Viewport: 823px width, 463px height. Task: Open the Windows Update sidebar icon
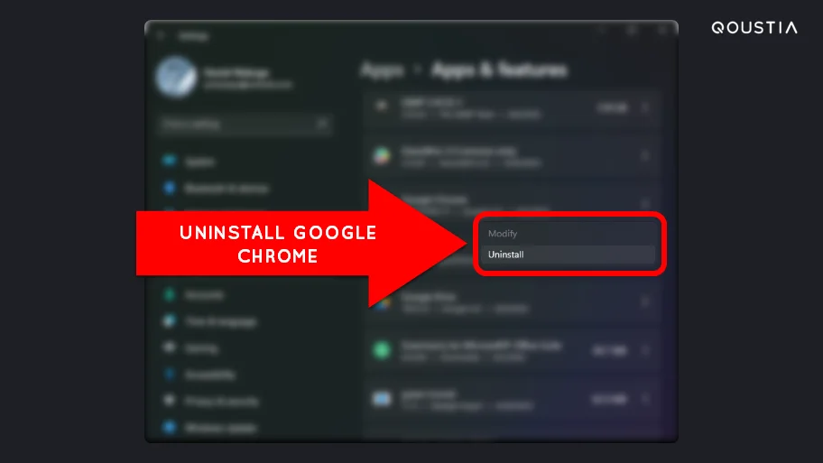169,427
